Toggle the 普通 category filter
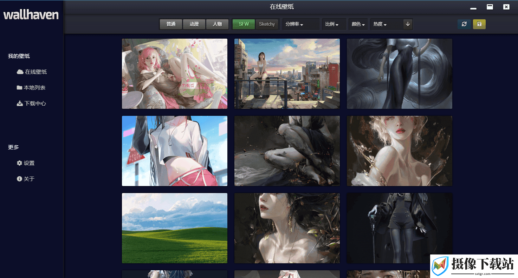This screenshot has height=278, width=518. tap(171, 24)
